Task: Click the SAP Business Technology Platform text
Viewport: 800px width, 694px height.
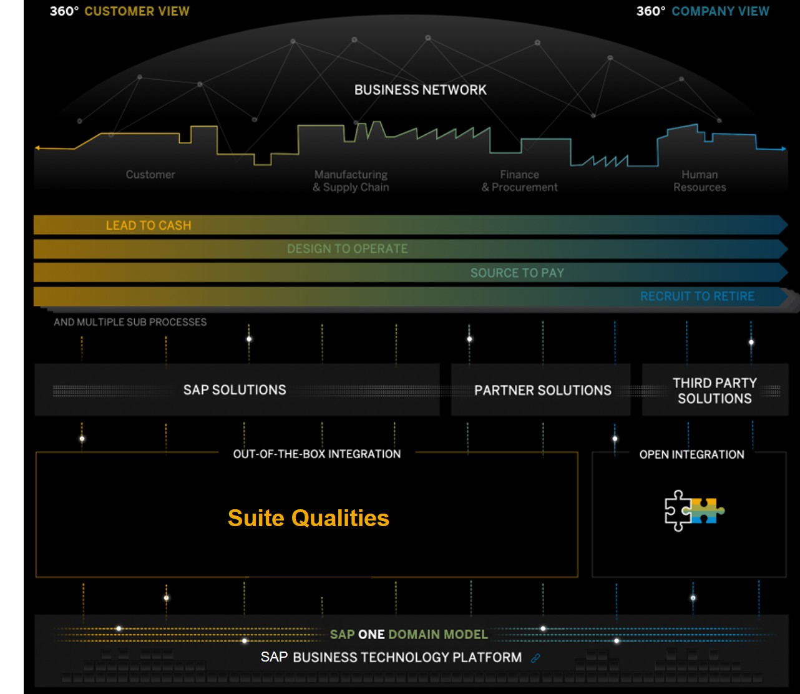Action: [x=391, y=657]
